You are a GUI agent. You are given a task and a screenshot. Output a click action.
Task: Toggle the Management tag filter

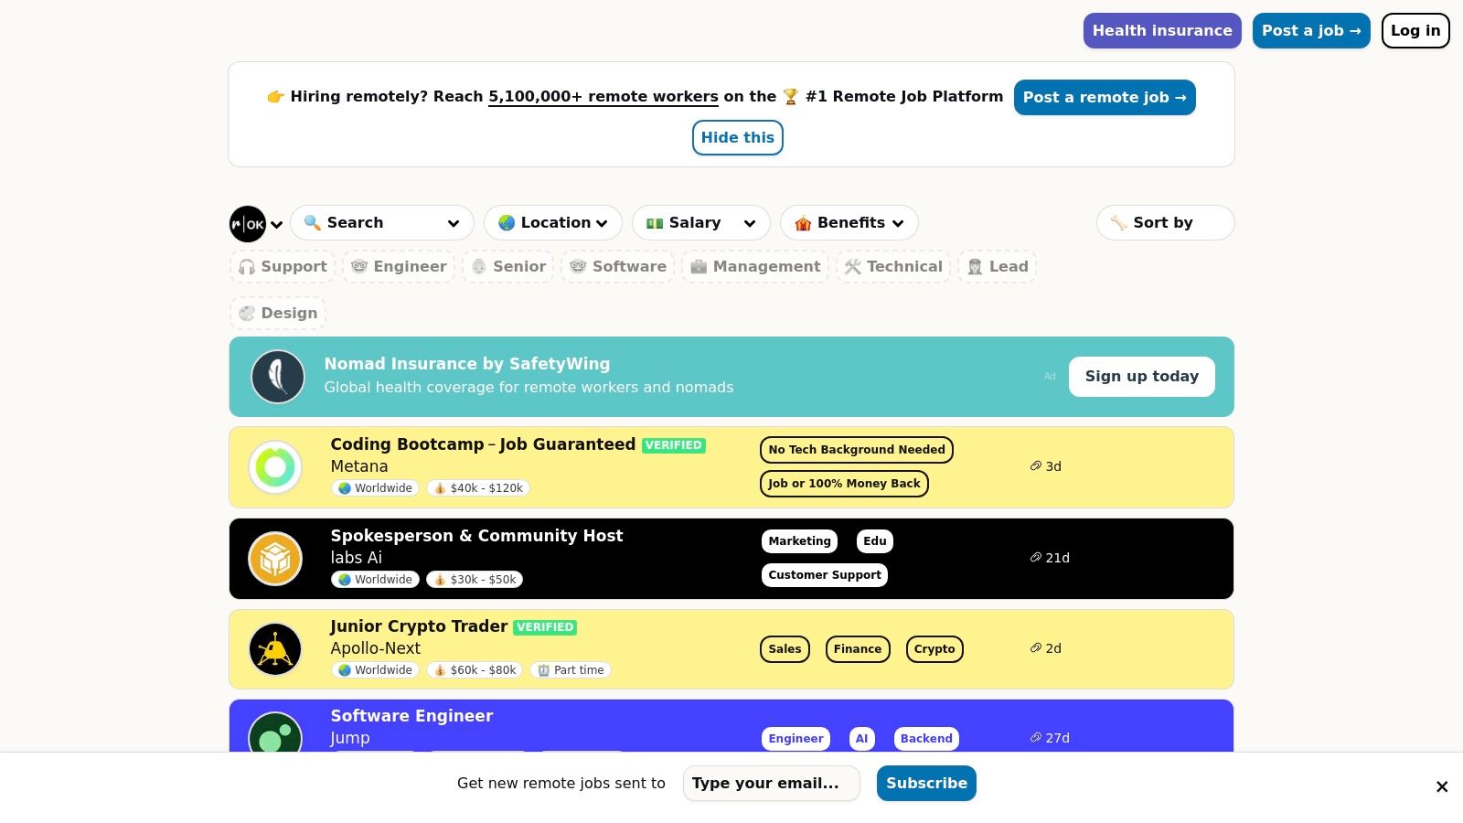point(755,267)
